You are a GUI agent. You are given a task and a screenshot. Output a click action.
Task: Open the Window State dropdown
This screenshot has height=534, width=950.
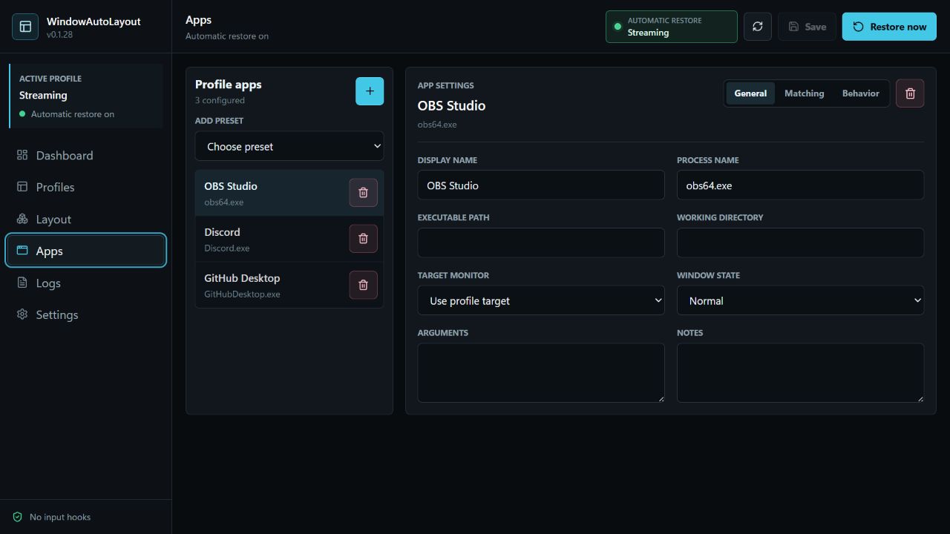pyautogui.click(x=800, y=300)
